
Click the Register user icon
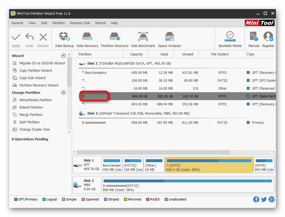268,36
